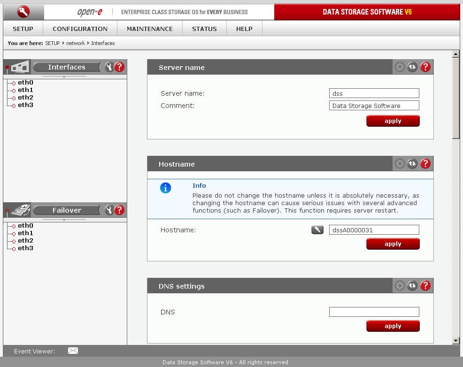Screen dimensions: 463x367
Task: Select eth2 under the Failover tree
Action: (x=25, y=241)
